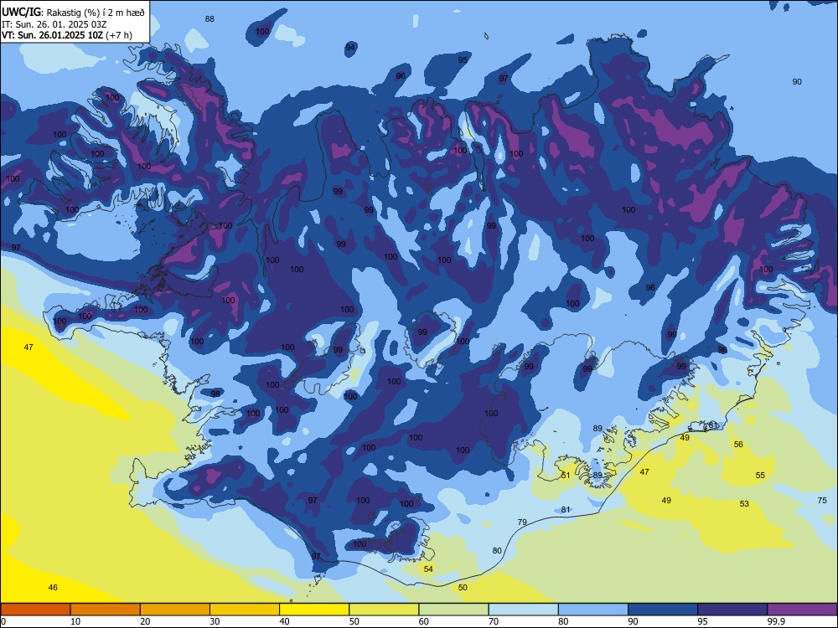The height and width of the screenshot is (628, 838).
Task: Click the light blue 80–90 legend swatch
Action: coord(593,610)
